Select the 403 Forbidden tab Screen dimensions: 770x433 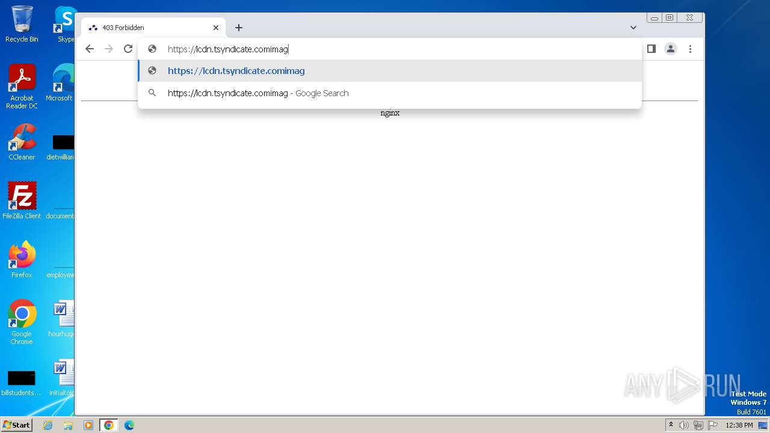[153, 28]
